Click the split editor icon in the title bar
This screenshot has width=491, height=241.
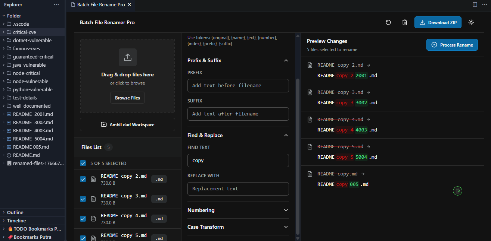coord(475,4)
